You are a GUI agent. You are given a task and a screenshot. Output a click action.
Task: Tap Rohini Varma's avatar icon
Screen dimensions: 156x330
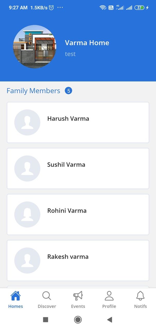pyautogui.click(x=27, y=214)
